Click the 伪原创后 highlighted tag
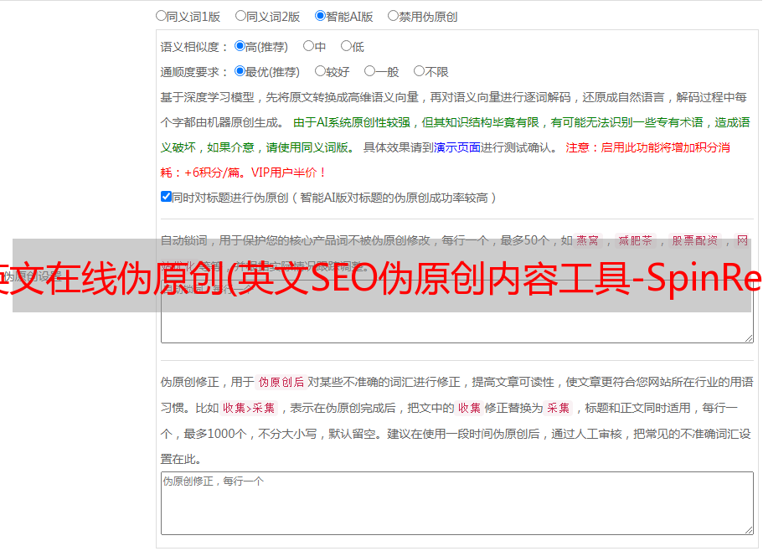 281,382
